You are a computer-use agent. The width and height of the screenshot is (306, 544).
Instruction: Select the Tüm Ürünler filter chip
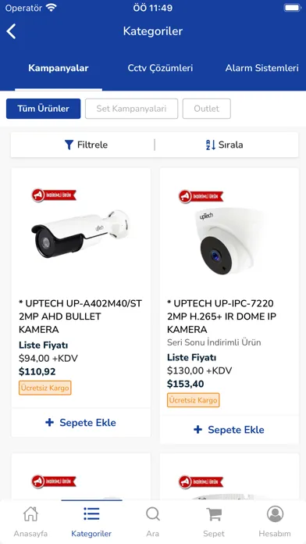[43, 109]
